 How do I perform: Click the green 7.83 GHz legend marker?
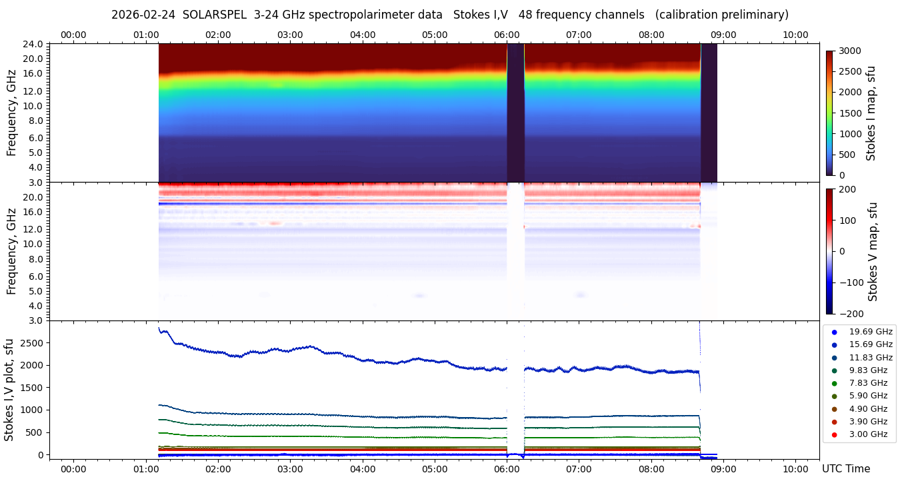click(x=834, y=383)
